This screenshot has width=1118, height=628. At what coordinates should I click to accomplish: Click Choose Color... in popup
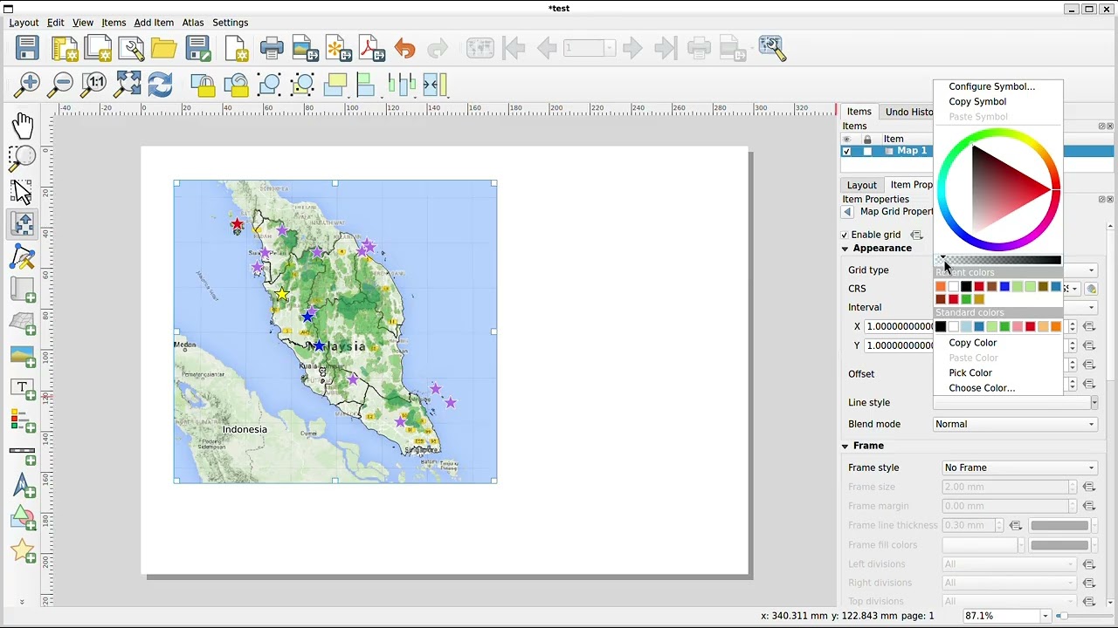pos(982,388)
